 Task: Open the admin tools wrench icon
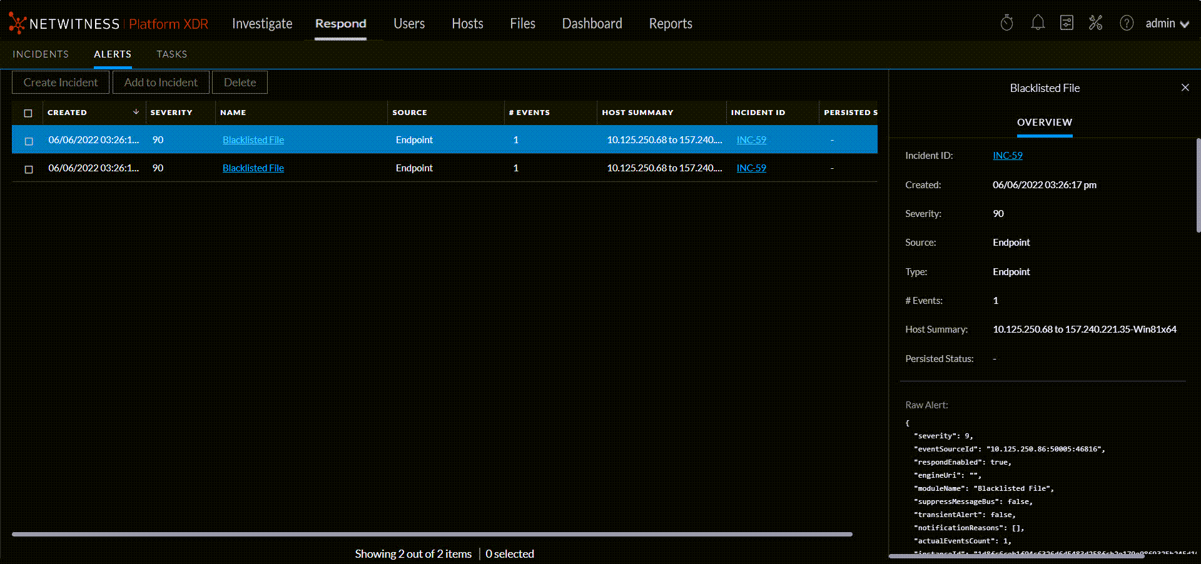click(1095, 23)
